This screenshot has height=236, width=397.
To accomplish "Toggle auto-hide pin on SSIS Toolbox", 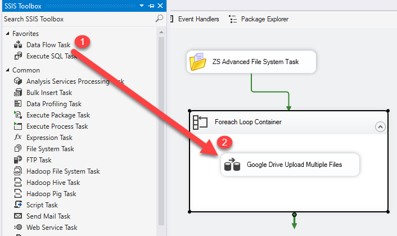I will click(x=151, y=5).
